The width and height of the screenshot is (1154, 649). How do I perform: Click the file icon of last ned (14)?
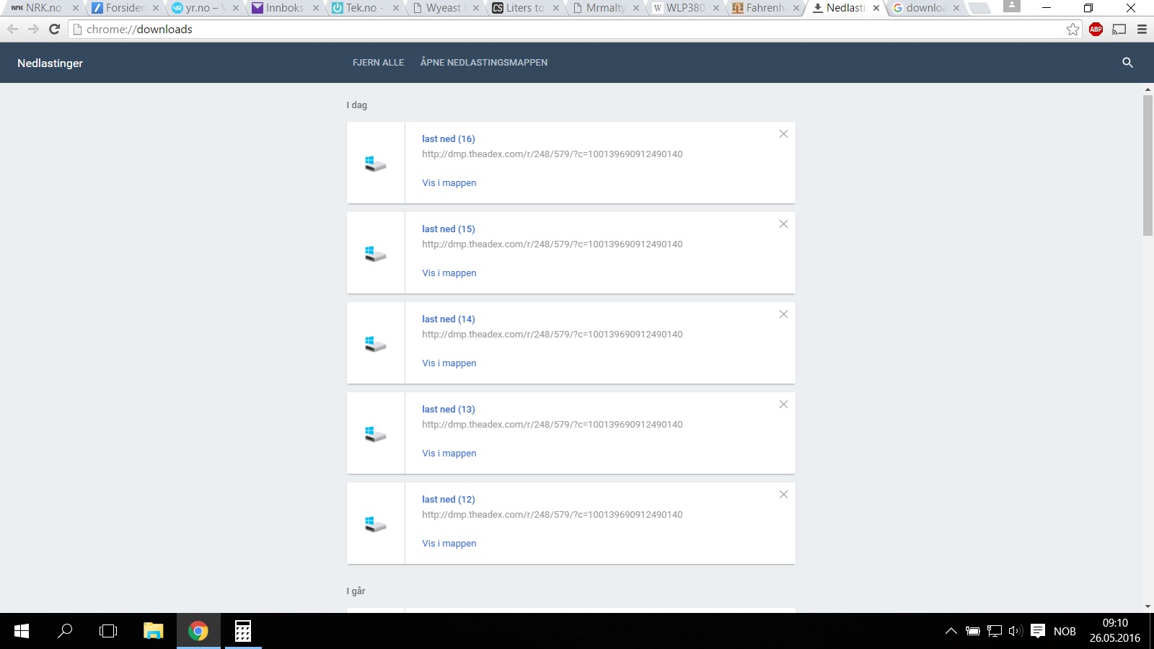pyautogui.click(x=375, y=344)
